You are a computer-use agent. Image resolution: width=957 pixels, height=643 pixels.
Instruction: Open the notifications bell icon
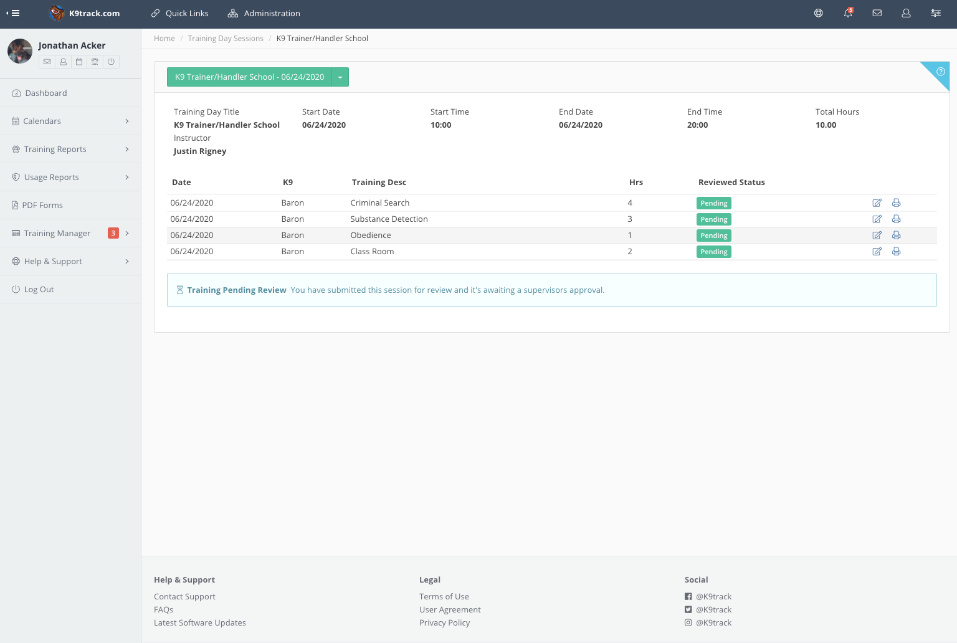click(x=848, y=13)
